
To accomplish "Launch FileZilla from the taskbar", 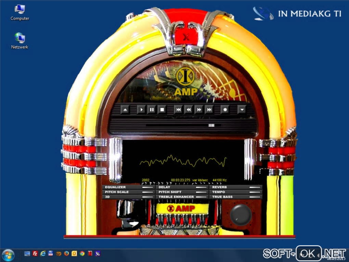I will 35,253.
